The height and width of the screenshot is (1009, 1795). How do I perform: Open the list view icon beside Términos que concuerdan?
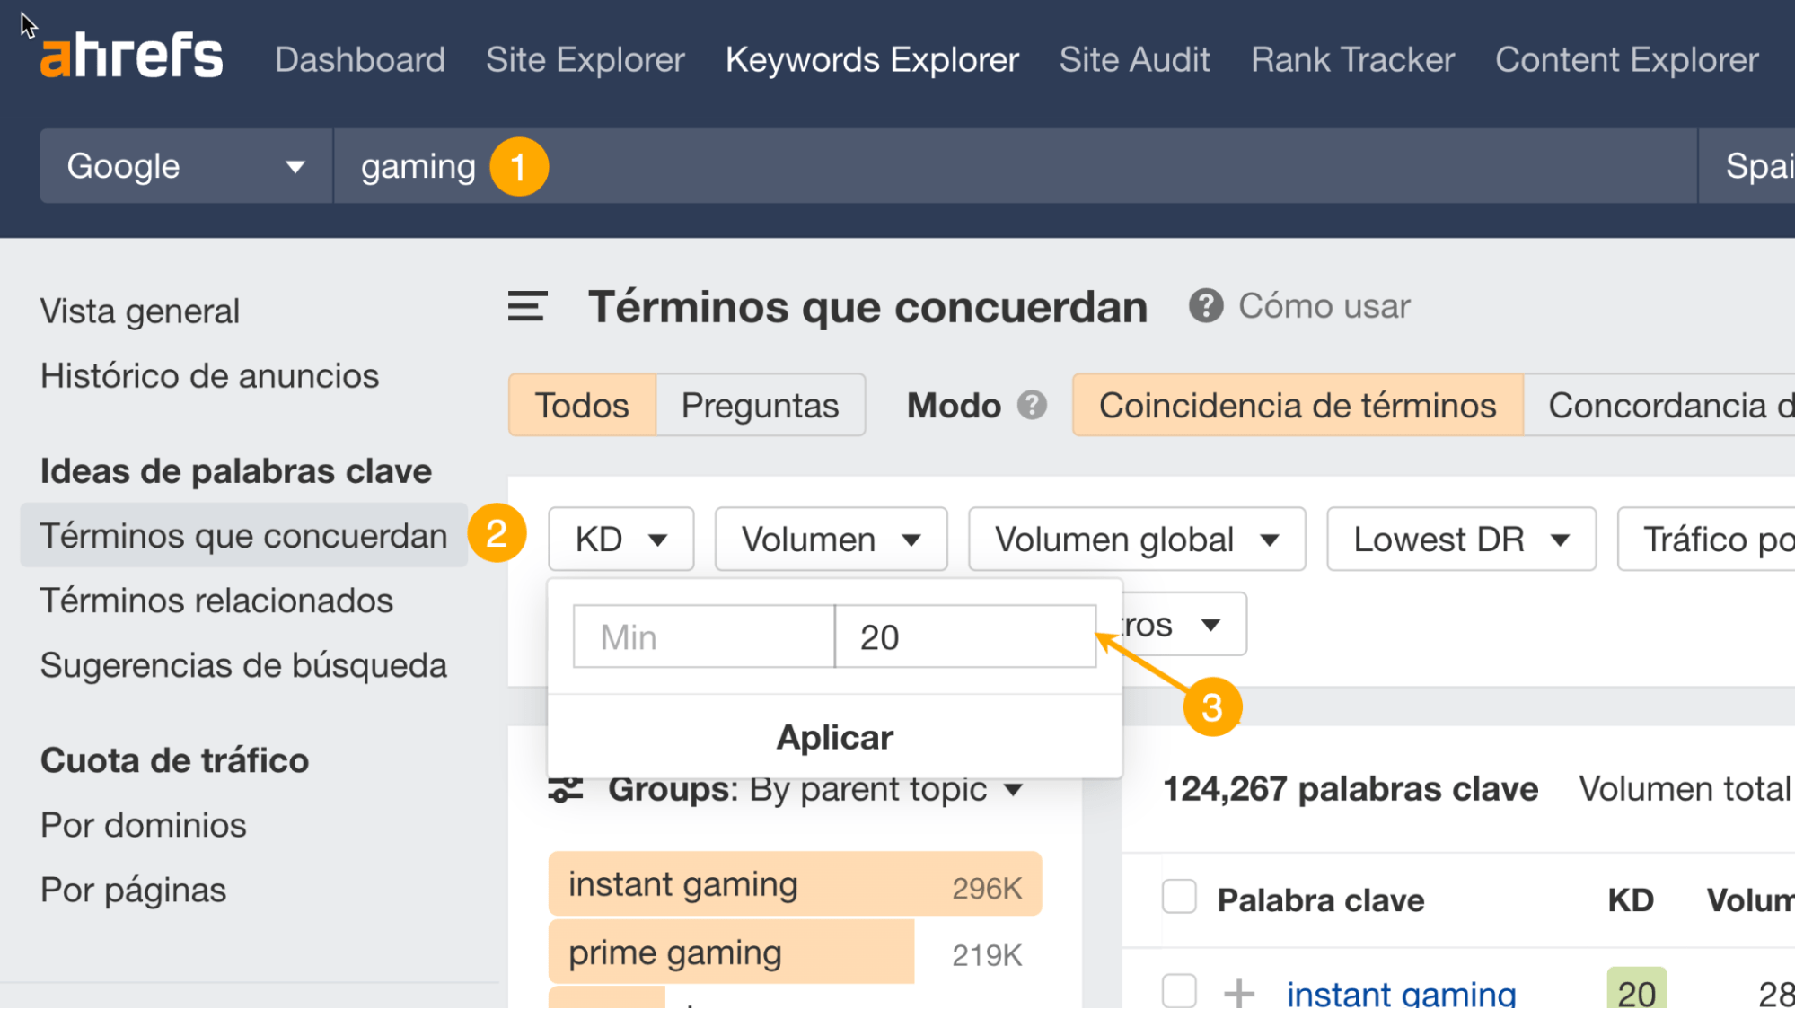pyautogui.click(x=526, y=306)
